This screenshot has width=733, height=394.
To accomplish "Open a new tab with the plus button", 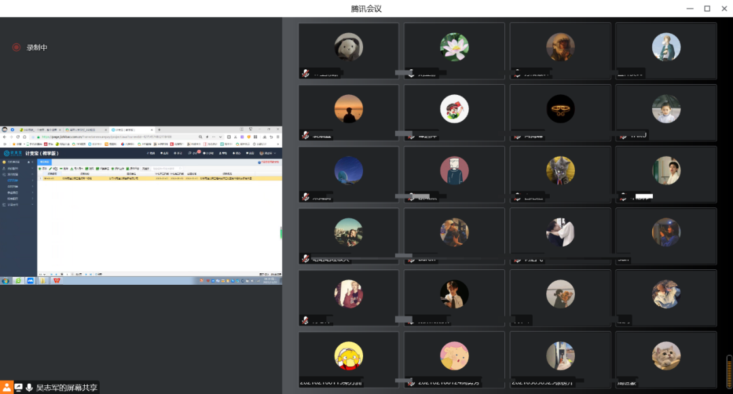I will coord(159,130).
